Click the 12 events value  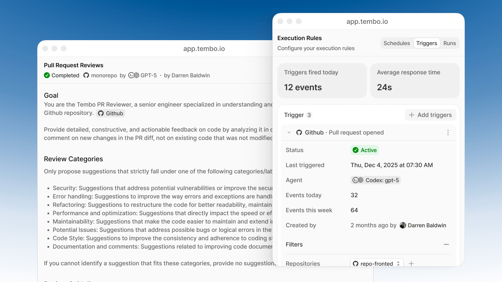click(303, 87)
